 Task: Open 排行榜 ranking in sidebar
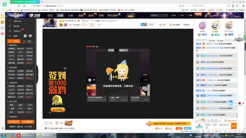[x=10, y=26]
